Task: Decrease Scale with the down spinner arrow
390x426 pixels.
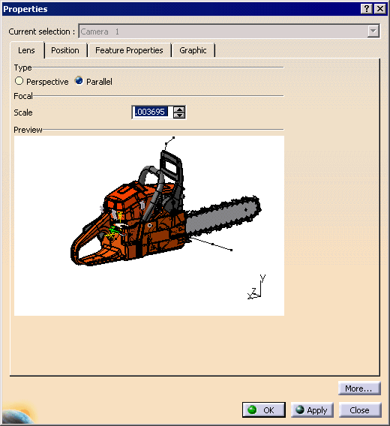Action: [x=179, y=115]
